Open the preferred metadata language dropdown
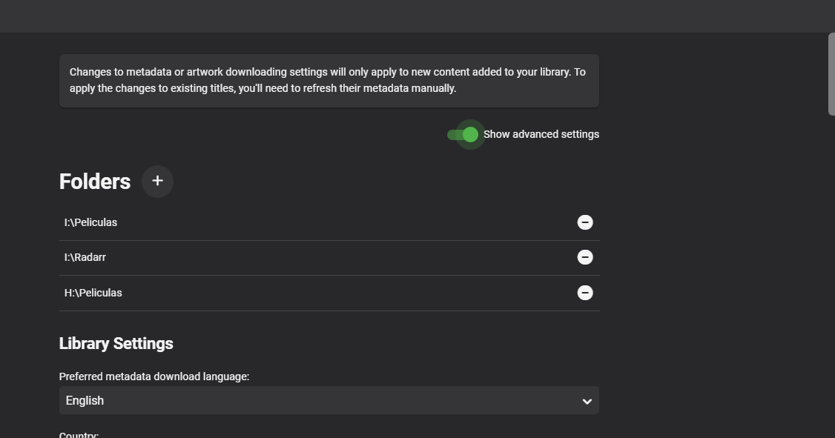Viewport: 835px width, 438px height. click(329, 400)
